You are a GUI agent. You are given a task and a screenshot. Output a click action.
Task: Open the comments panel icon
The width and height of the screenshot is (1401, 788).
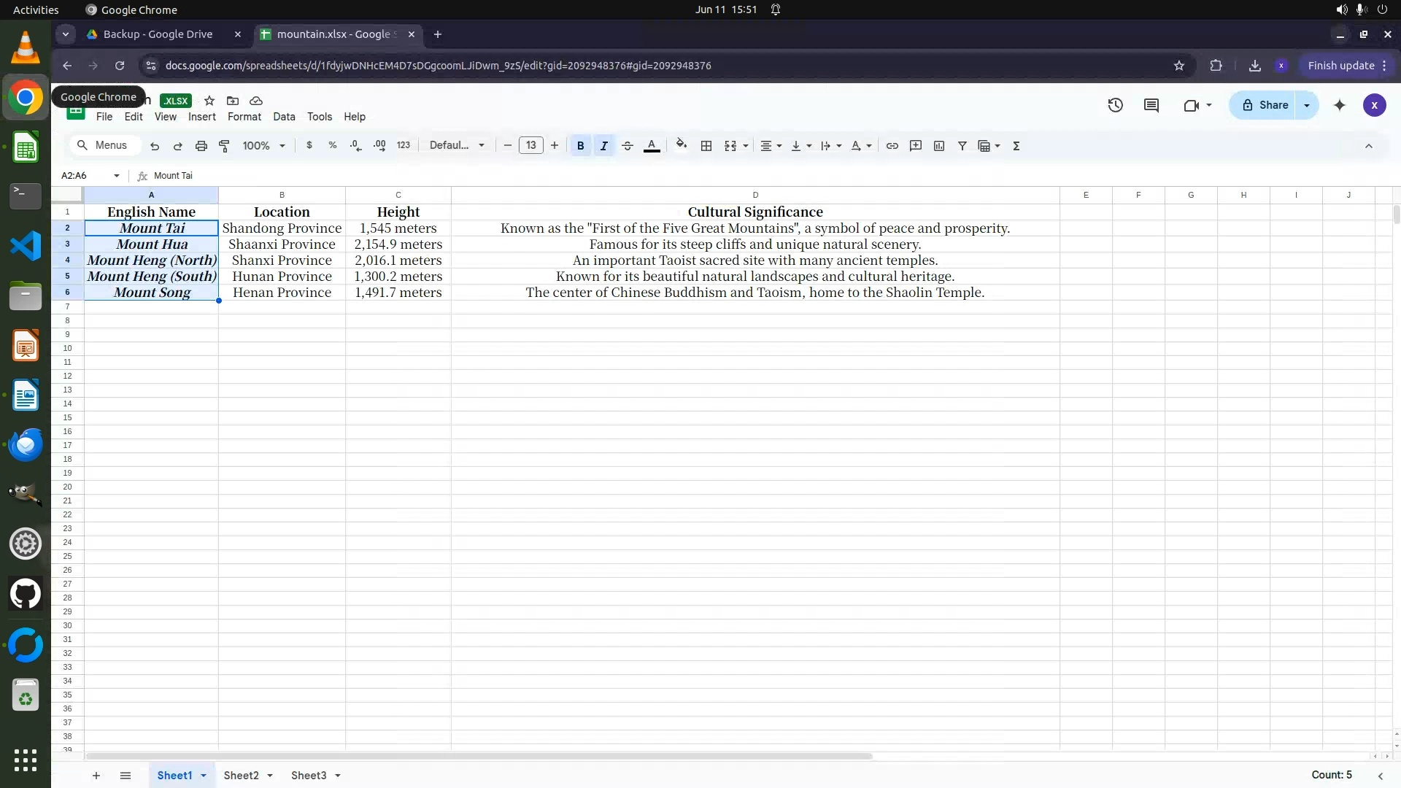coord(1151,105)
